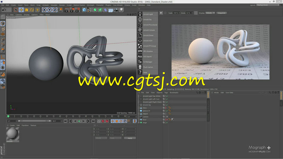Add a Light object from the toolbar
283x159 pixels.
point(121,10)
